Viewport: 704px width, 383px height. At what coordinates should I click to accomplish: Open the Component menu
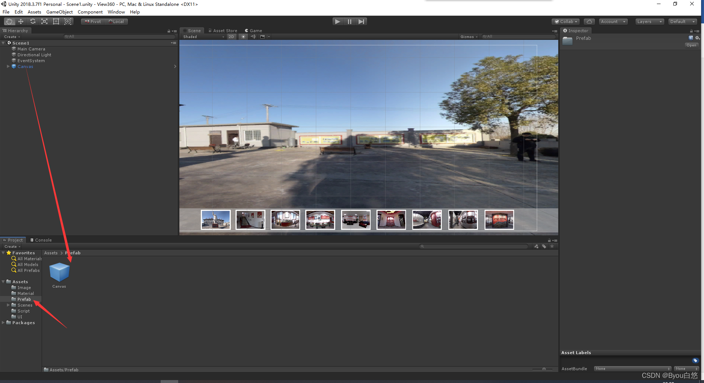click(x=90, y=12)
